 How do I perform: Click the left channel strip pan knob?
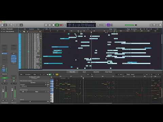click(4, 81)
